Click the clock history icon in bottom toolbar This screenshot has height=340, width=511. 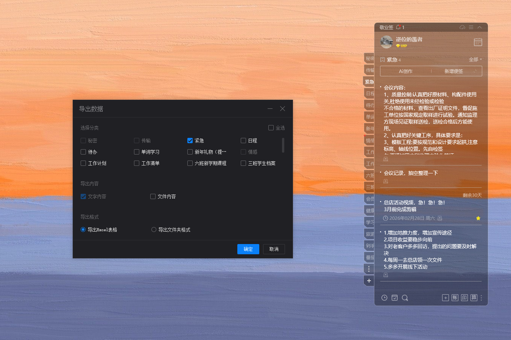click(x=384, y=298)
